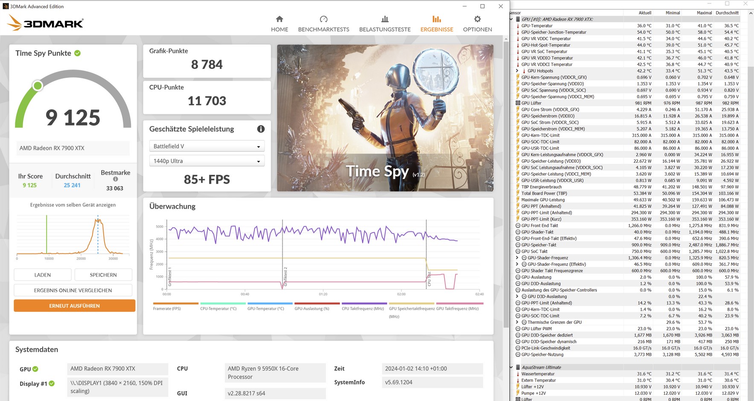Viewport: 754px width, 401px height.
Task: Click the lightning icon beside Total Board Power (TBP)
Action: point(518,193)
